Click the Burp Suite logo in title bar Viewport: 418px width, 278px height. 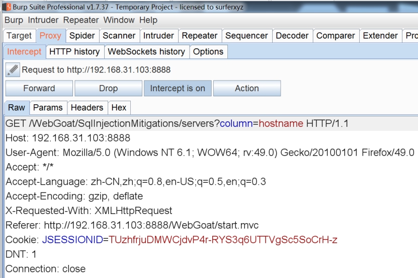[7, 7]
